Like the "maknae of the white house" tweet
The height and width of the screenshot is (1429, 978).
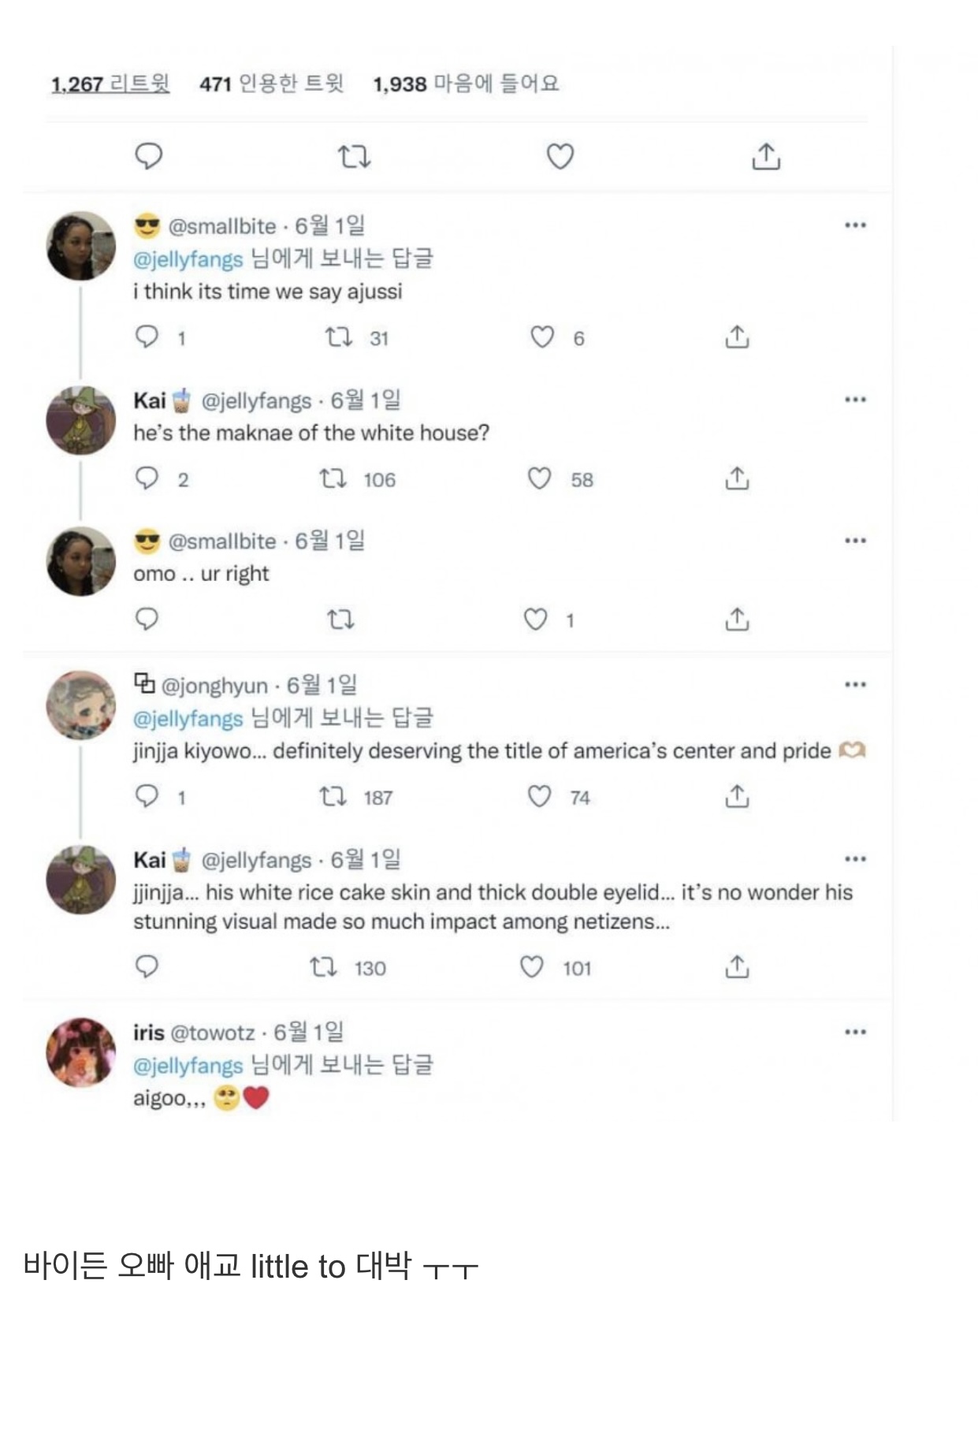pyautogui.click(x=540, y=478)
